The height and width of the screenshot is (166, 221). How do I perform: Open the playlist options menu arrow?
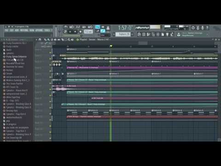tap(36, 40)
